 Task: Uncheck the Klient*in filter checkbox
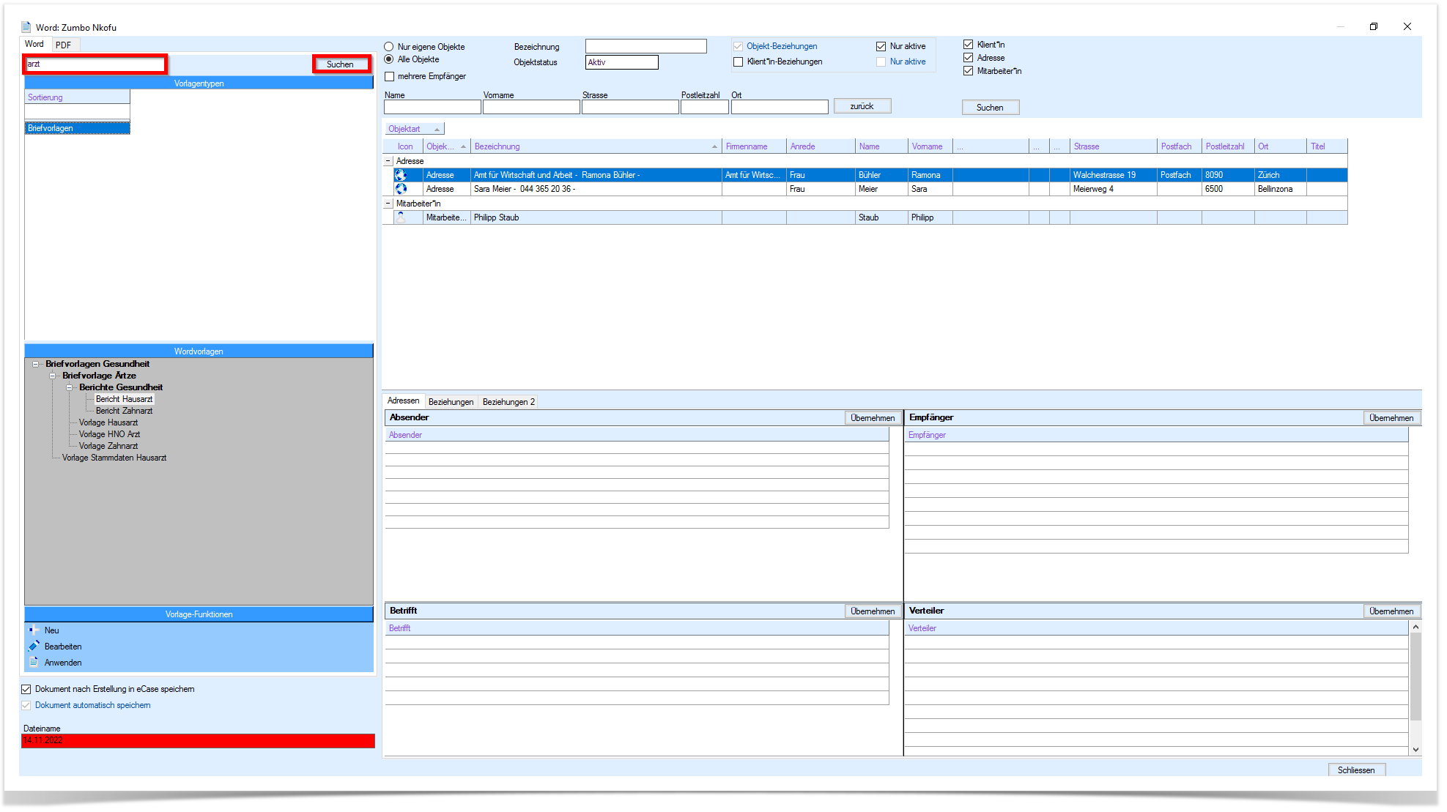[x=969, y=45]
